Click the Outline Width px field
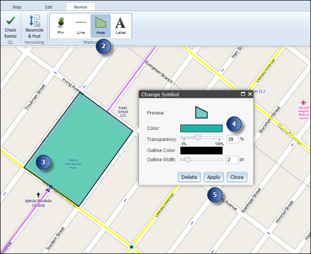This screenshot has width=311, height=254. point(231,160)
